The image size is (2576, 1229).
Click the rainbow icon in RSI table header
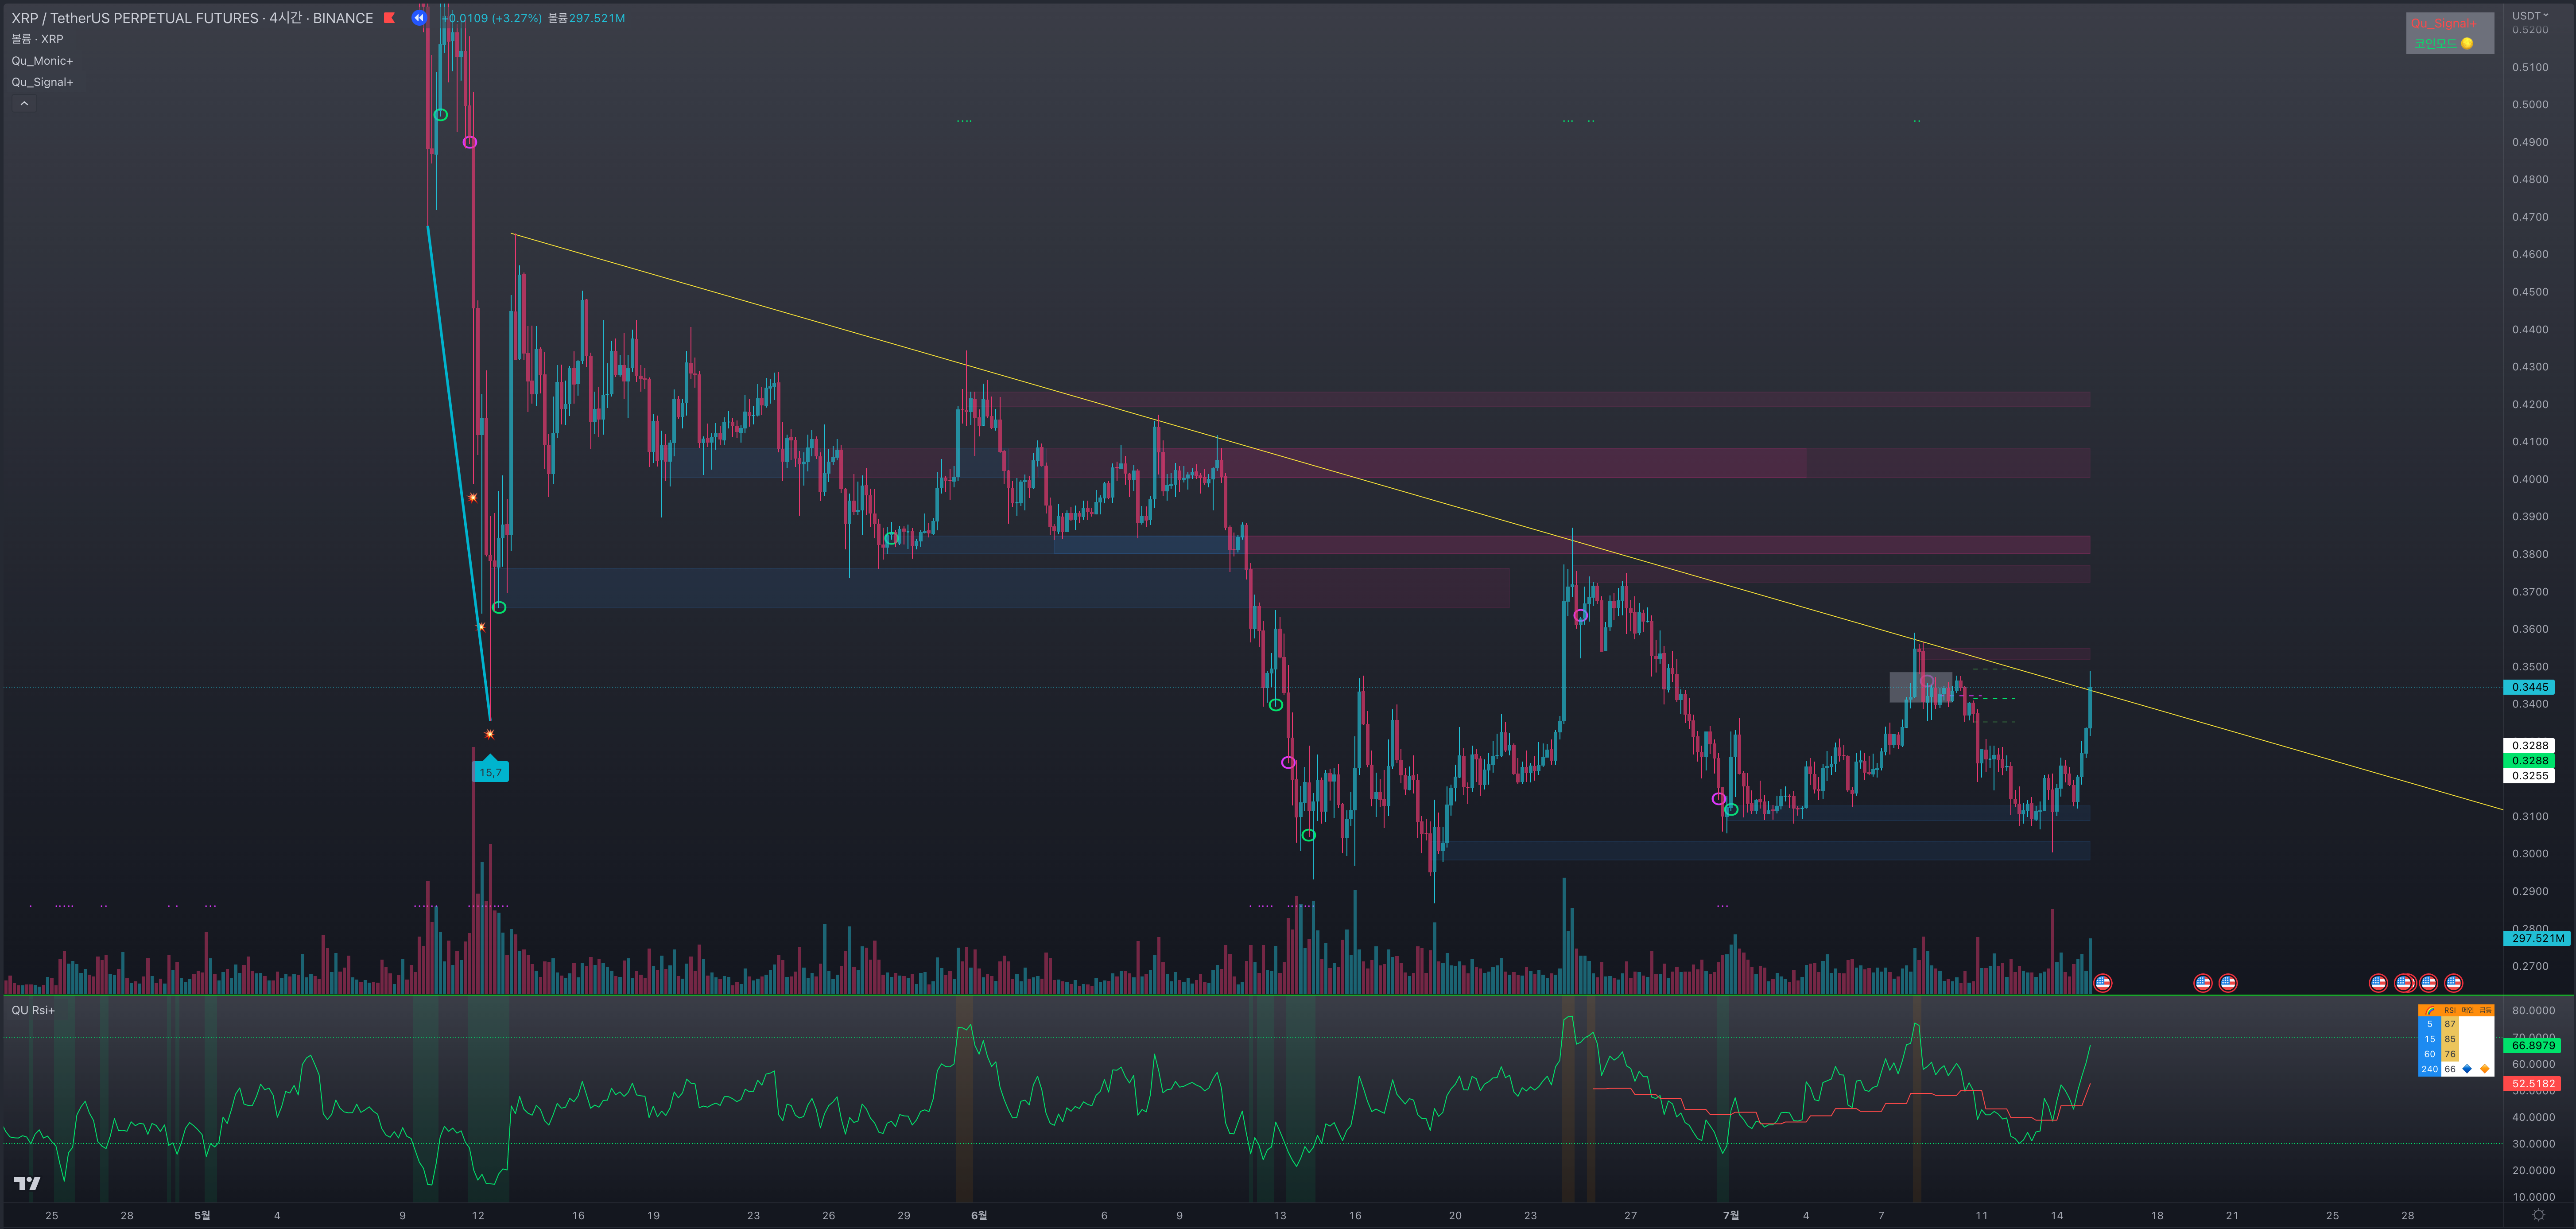pyautogui.click(x=2430, y=1011)
